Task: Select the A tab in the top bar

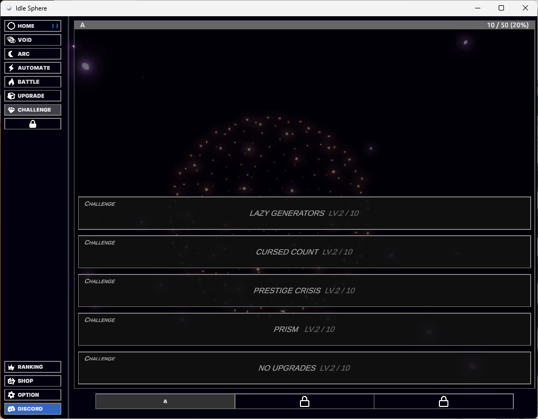Action: pyautogui.click(x=82, y=25)
